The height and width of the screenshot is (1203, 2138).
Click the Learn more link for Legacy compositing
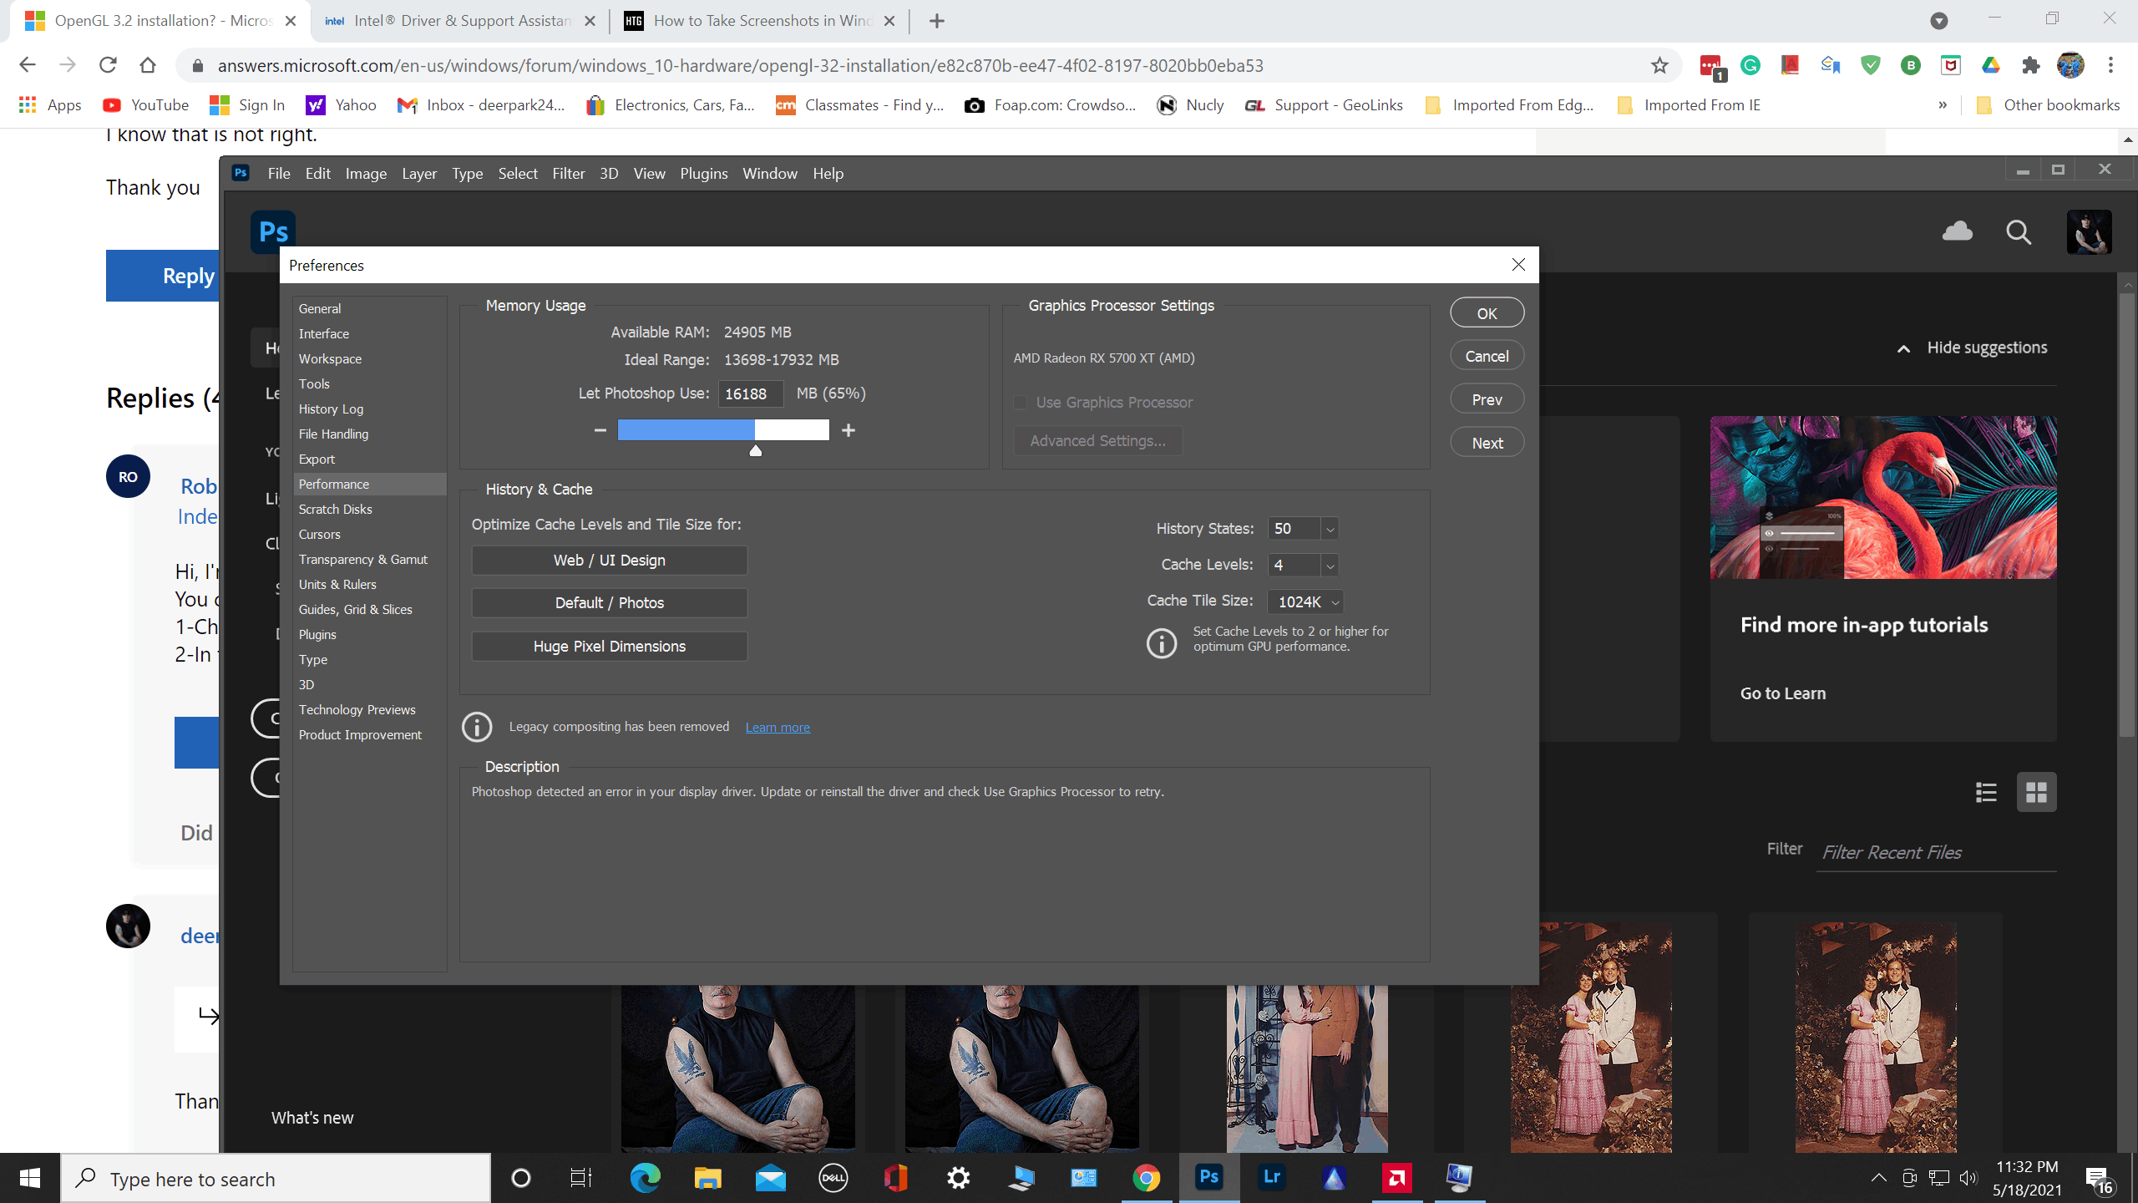[x=777, y=727]
